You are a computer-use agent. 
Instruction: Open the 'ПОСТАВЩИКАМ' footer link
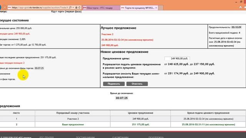(85, 137)
